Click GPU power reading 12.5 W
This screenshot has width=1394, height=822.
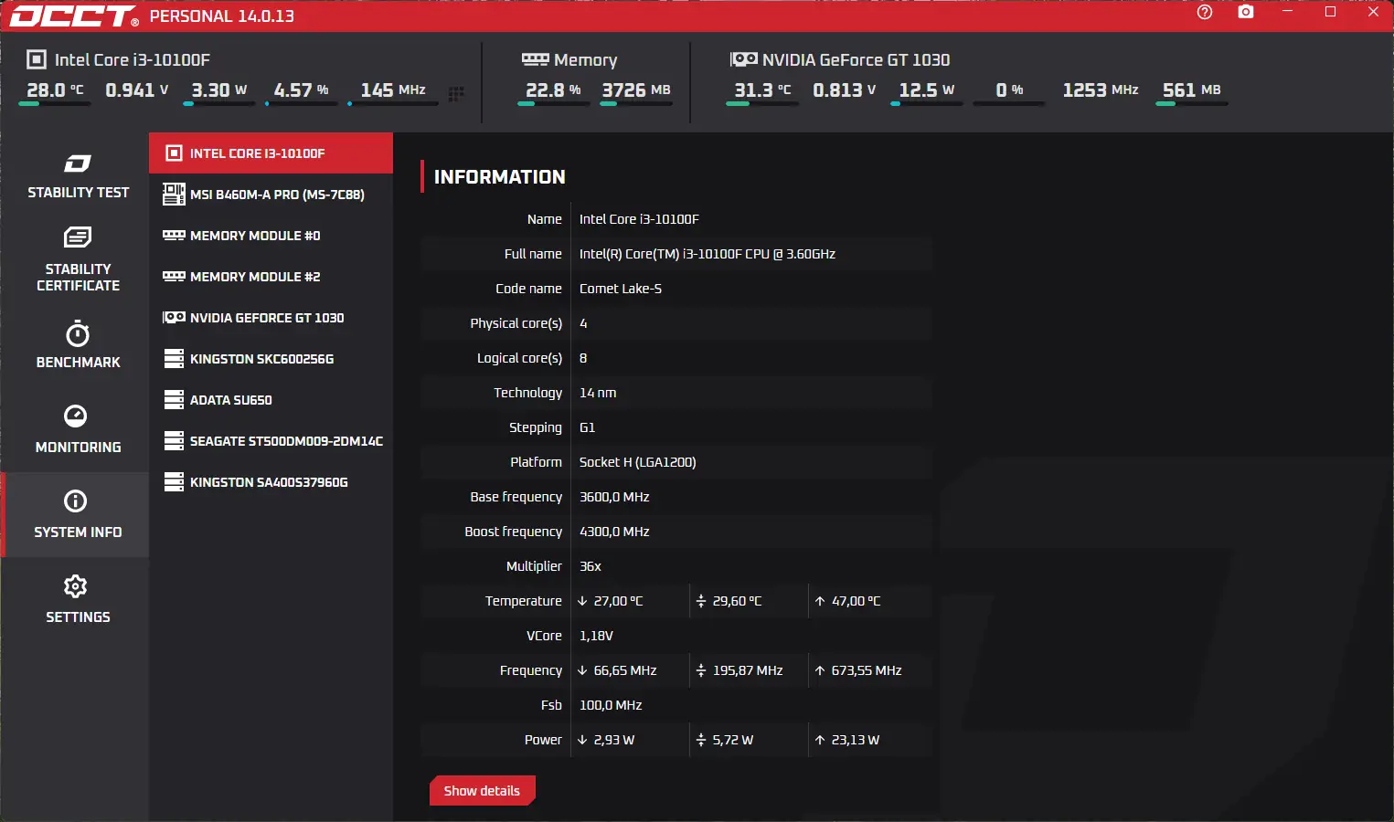point(927,90)
